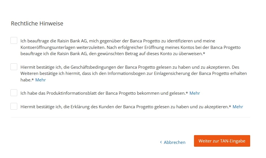Screen dimensions: 266x158
Task: Check the Raisin Bank AG identification checkbox
Action: pyautogui.click(x=14, y=40)
